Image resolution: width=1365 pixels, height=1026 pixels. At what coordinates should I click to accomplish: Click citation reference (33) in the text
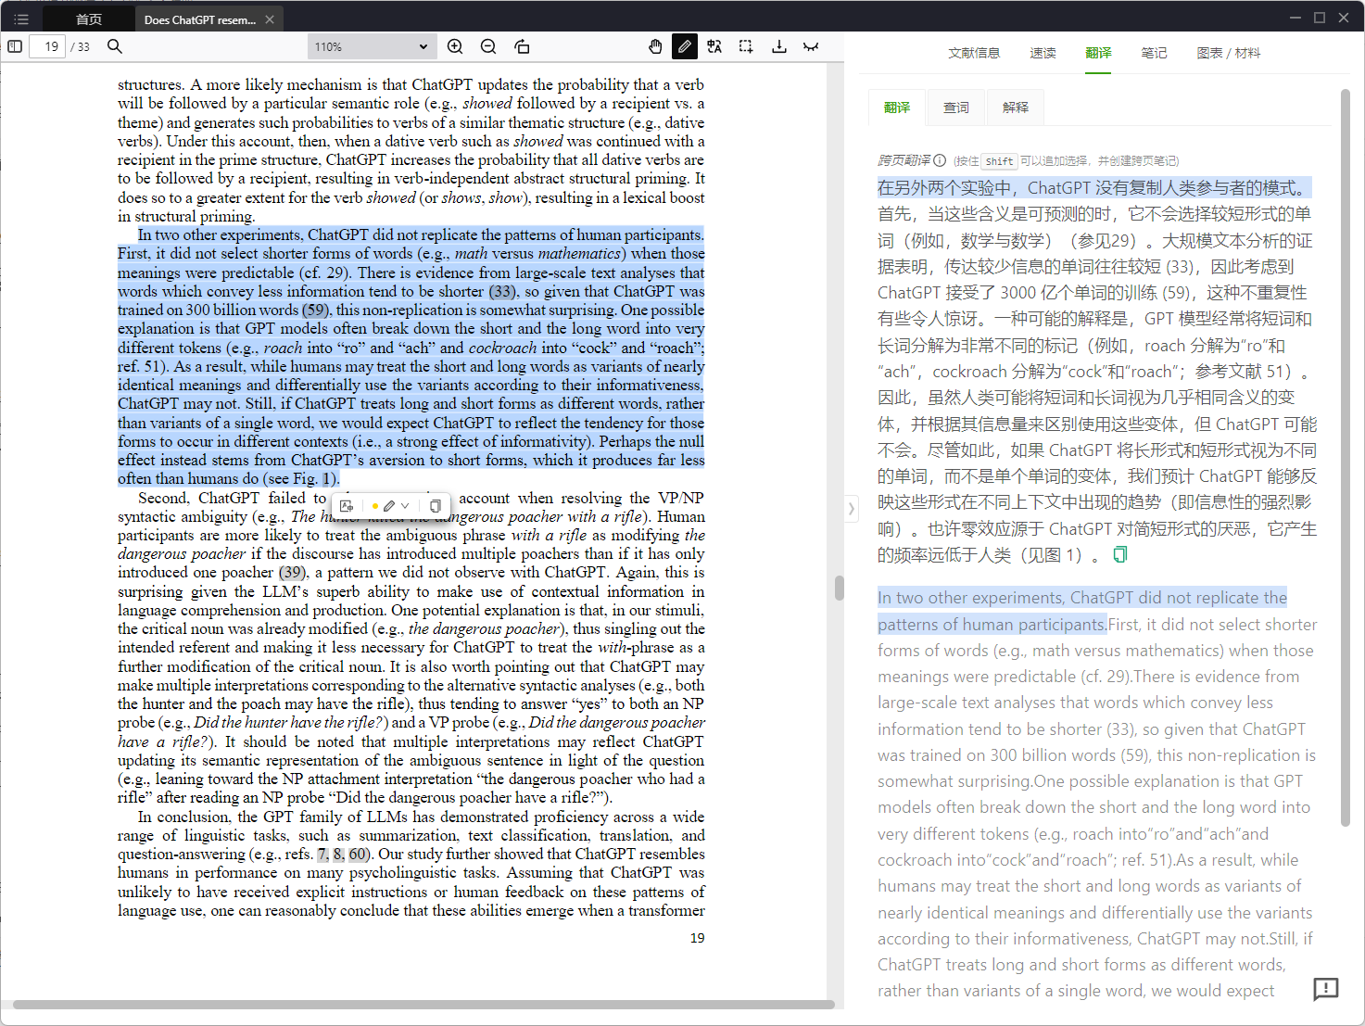(502, 291)
